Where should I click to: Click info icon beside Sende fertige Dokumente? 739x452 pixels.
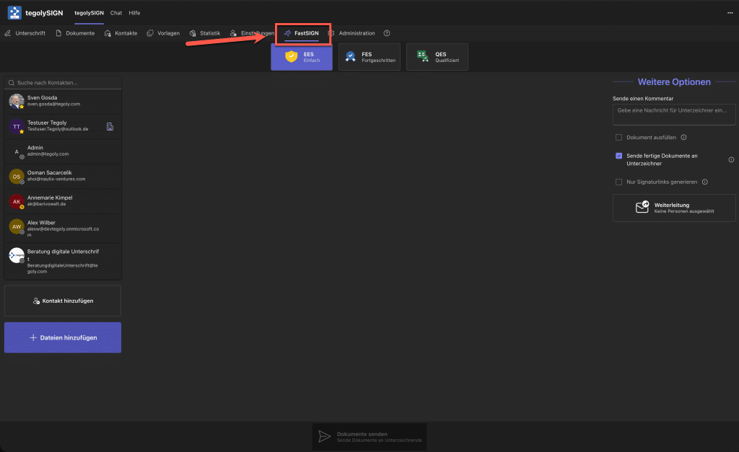pyautogui.click(x=731, y=159)
